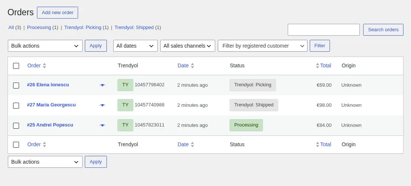The image size is (411, 186).
Task: Click the Filter button
Action: (320, 46)
